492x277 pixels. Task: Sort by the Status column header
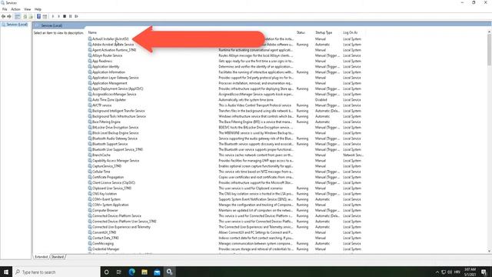(301, 32)
